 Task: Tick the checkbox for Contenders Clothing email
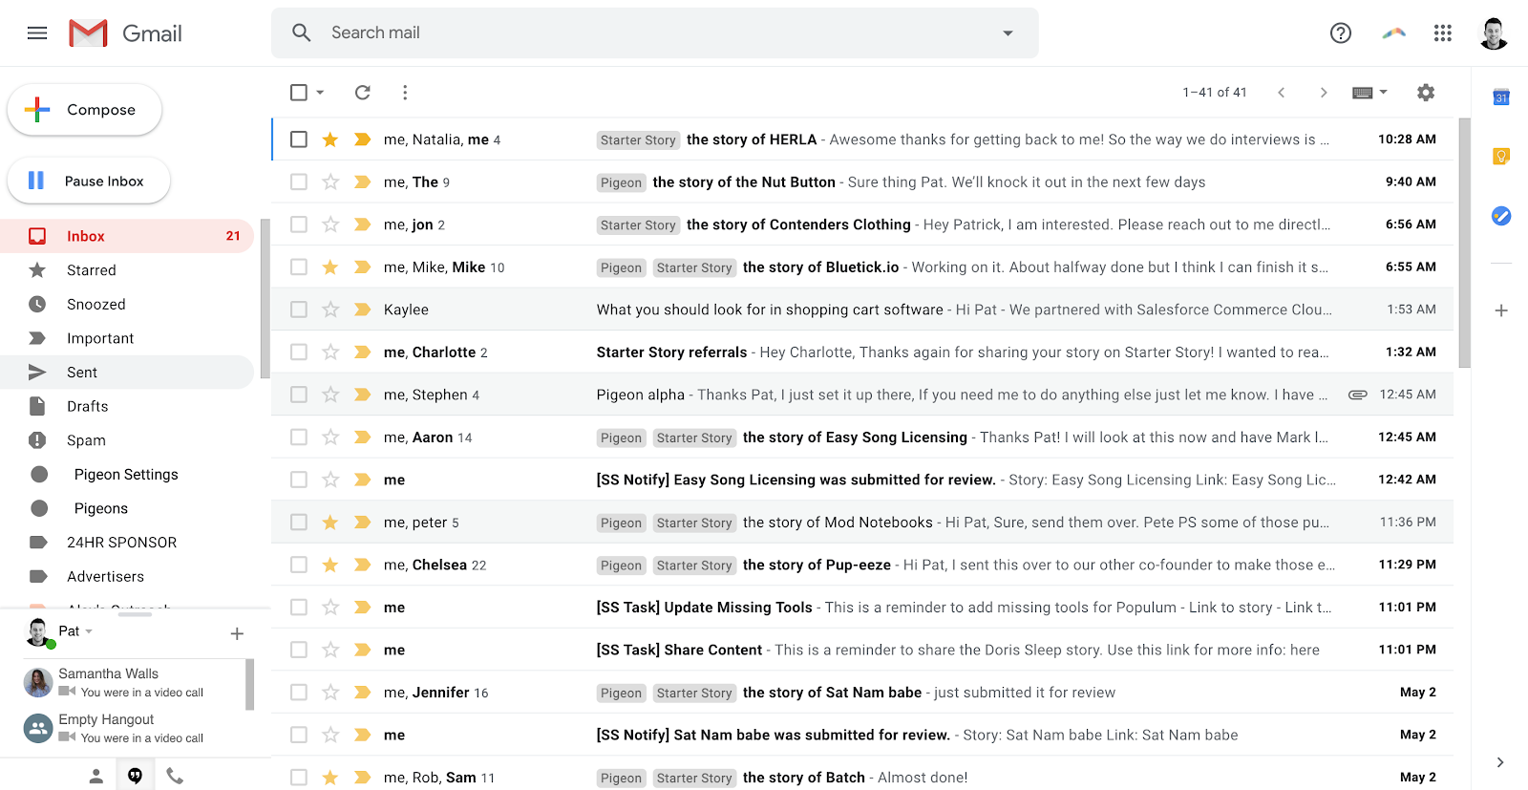tap(299, 224)
